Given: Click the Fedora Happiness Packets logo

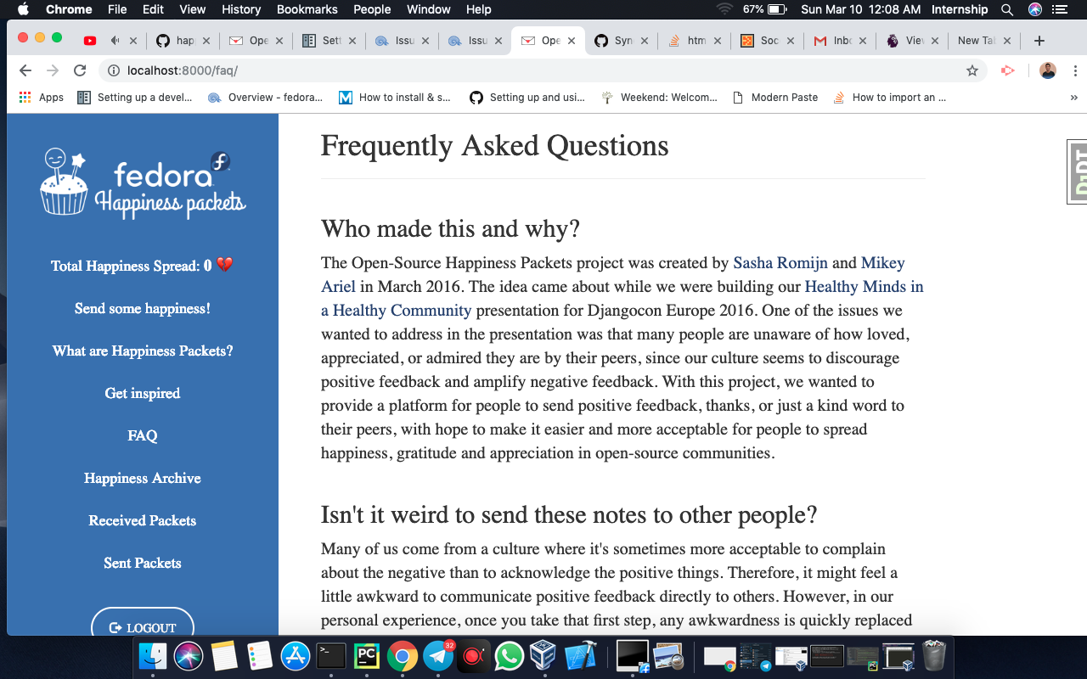Looking at the screenshot, I should pyautogui.click(x=143, y=183).
